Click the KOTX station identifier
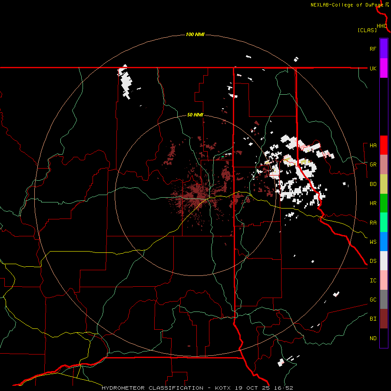The height and width of the screenshot is (391, 391). coord(223,388)
